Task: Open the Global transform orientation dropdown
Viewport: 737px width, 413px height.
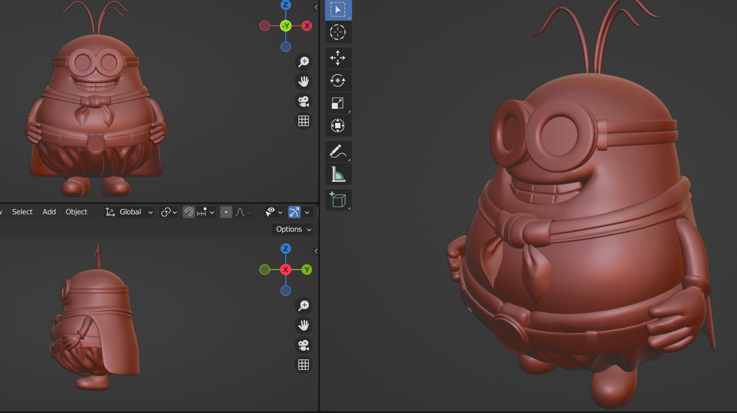Action: pyautogui.click(x=129, y=212)
